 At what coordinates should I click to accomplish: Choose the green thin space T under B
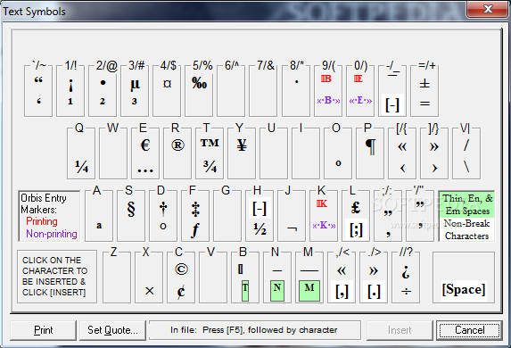245,290
